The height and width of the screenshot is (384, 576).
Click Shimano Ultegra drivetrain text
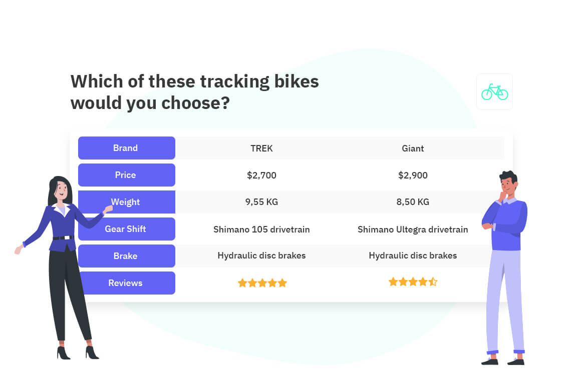[413, 229]
